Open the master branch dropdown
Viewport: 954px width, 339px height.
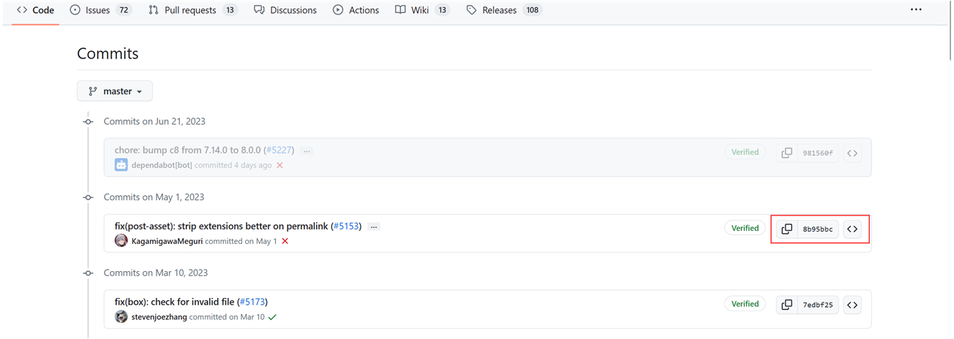[x=115, y=91]
